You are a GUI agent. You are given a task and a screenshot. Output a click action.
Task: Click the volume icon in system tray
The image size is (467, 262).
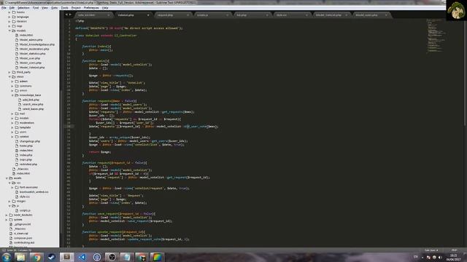pyautogui.click(x=440, y=258)
